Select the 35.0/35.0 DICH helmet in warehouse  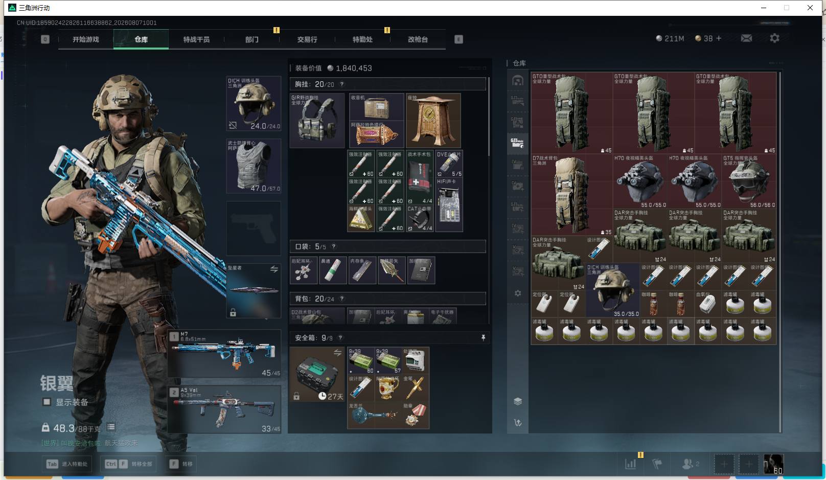tap(613, 290)
